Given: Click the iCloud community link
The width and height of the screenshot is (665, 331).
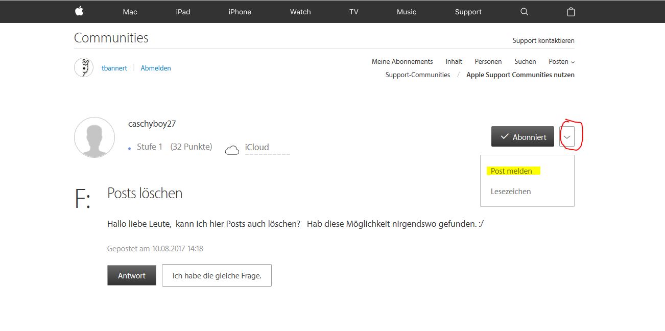Looking at the screenshot, I should pyautogui.click(x=257, y=147).
